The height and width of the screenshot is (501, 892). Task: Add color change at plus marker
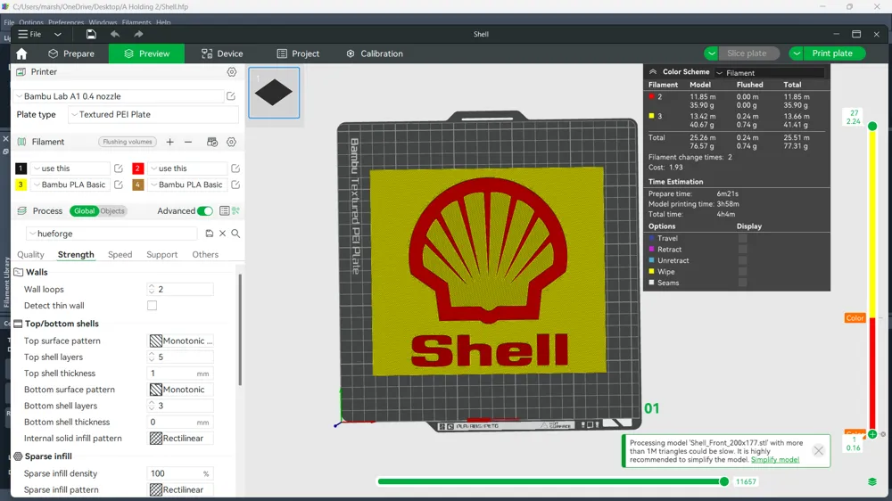click(872, 434)
